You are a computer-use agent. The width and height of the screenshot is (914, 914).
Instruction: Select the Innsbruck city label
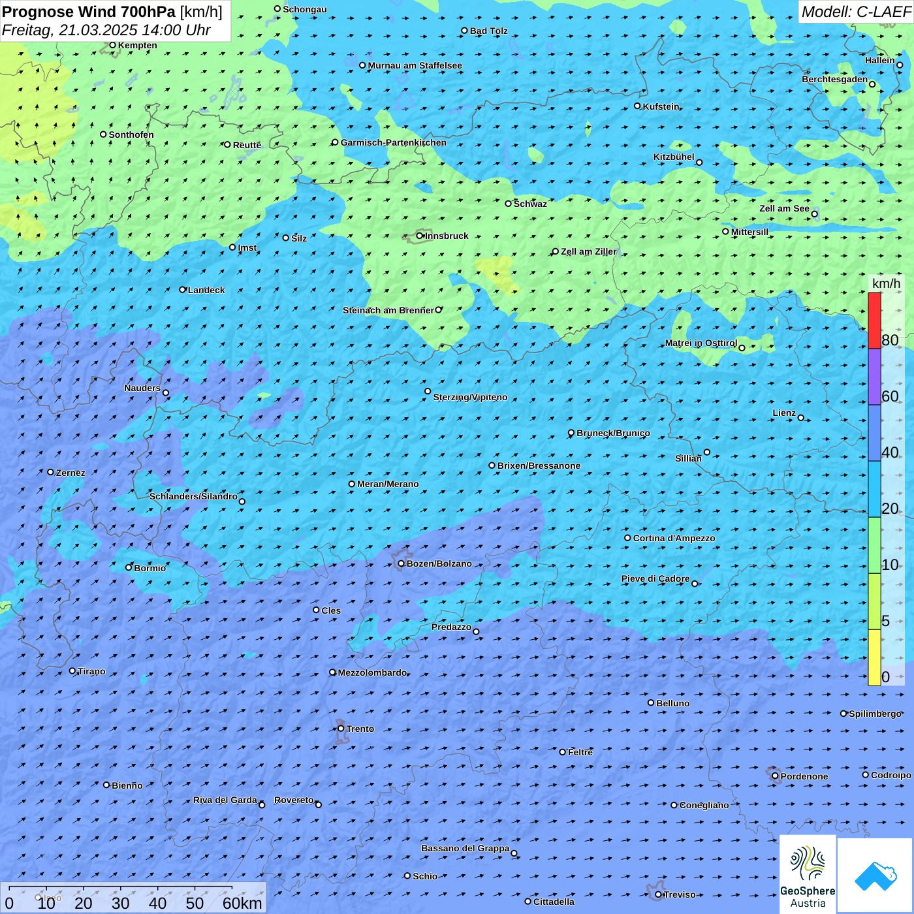coord(447,236)
